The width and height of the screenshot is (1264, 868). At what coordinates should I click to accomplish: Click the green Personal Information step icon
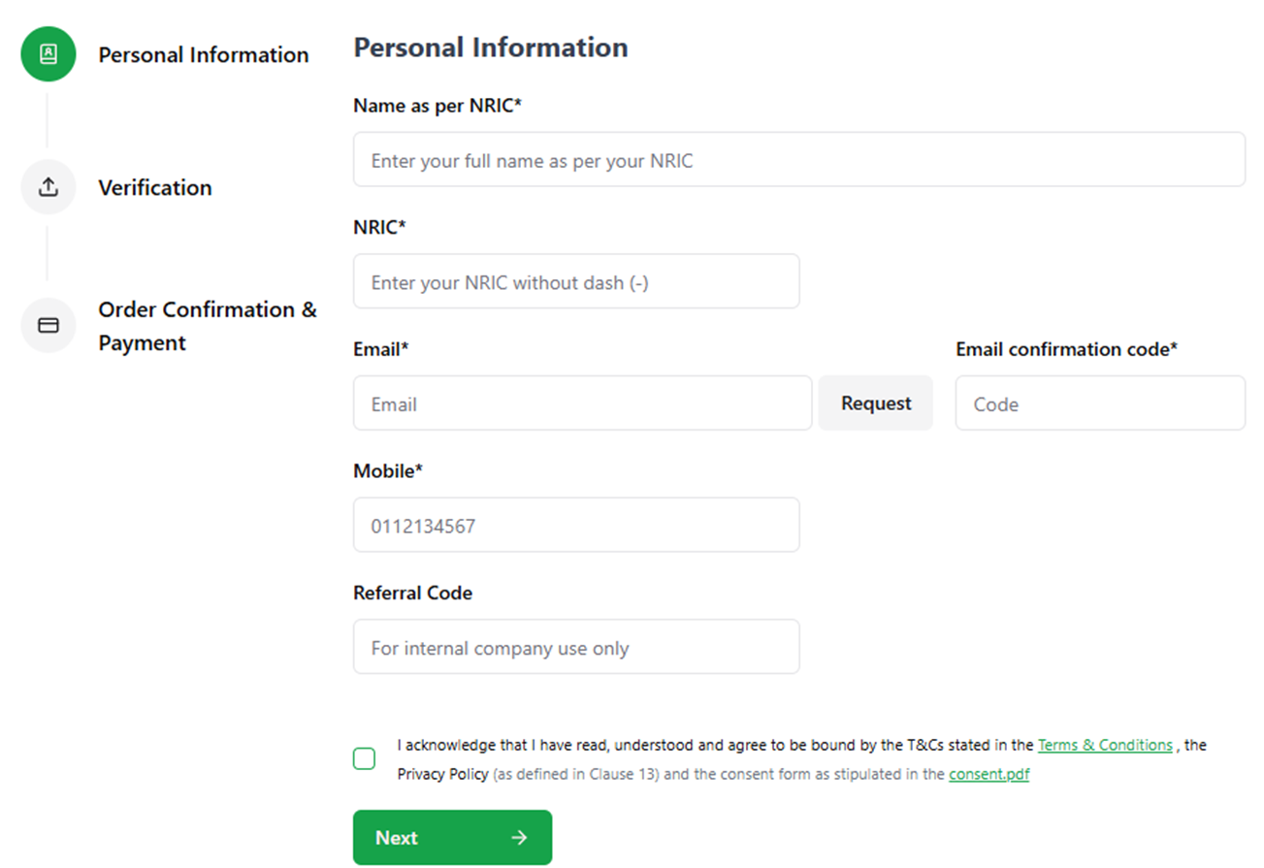pyautogui.click(x=49, y=54)
